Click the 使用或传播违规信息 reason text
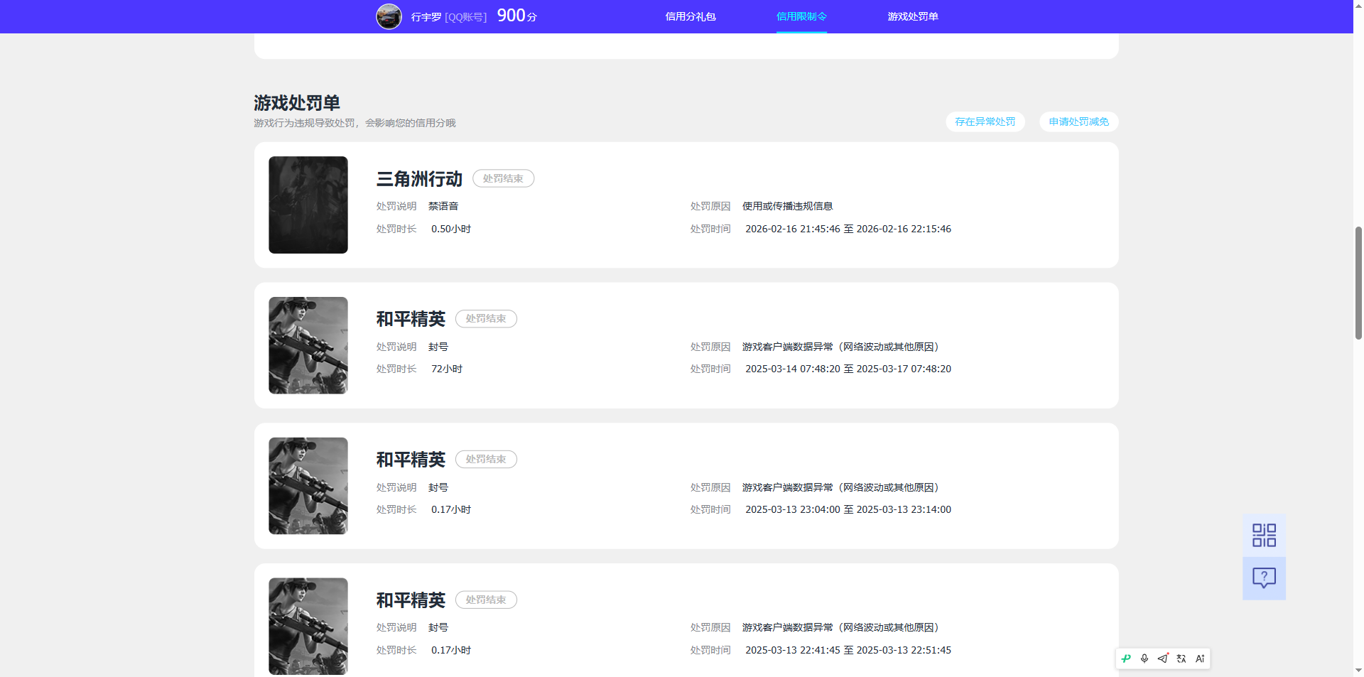The width and height of the screenshot is (1364, 677). (788, 206)
